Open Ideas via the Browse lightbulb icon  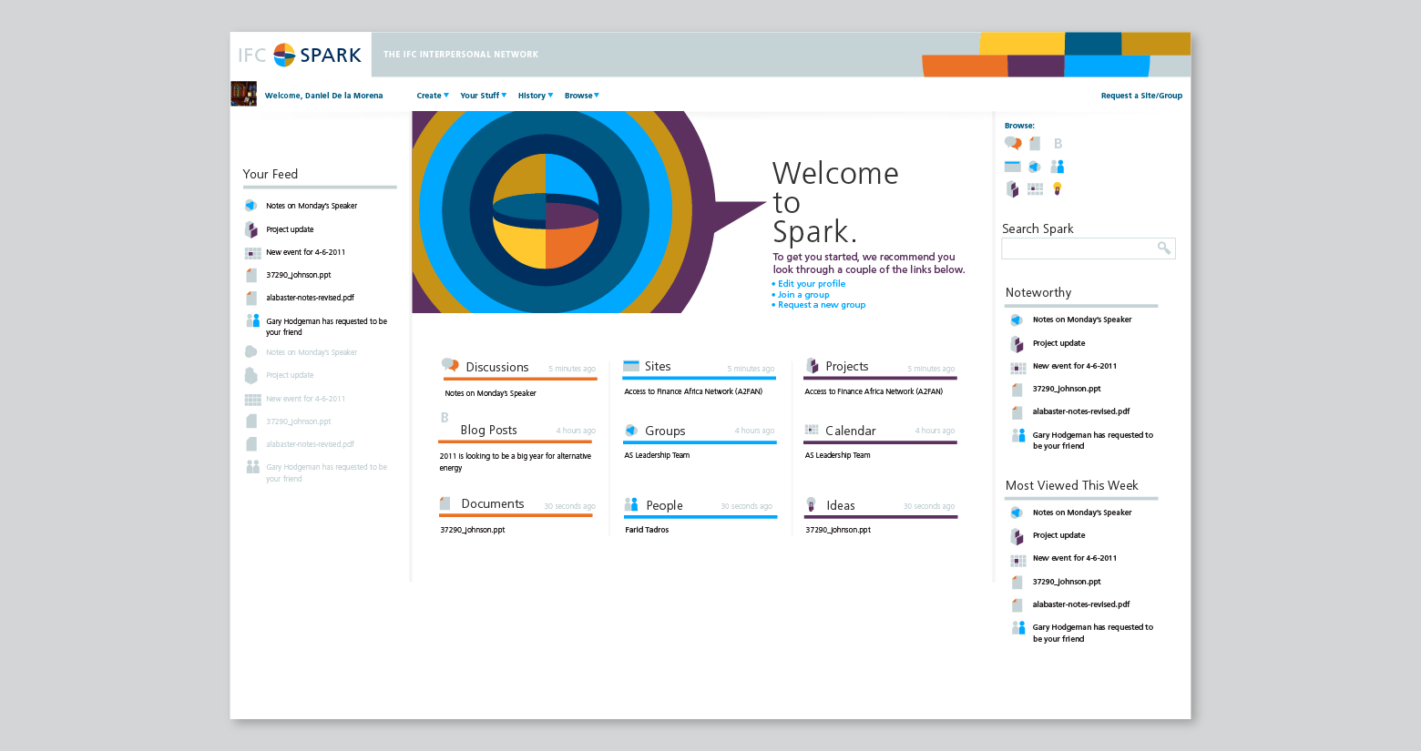pyautogui.click(x=1058, y=188)
